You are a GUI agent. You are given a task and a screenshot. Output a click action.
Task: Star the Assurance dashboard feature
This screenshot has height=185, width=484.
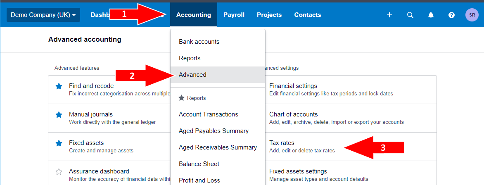59,172
